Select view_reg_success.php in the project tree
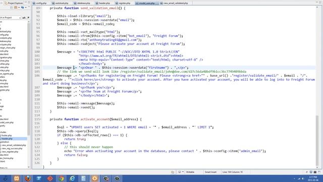323x182 pixels. coord(12,149)
